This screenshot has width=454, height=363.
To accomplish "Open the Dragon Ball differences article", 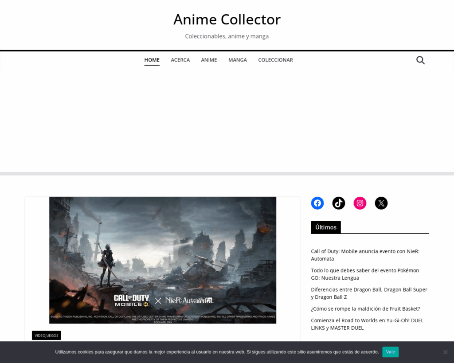I will 369,293.
